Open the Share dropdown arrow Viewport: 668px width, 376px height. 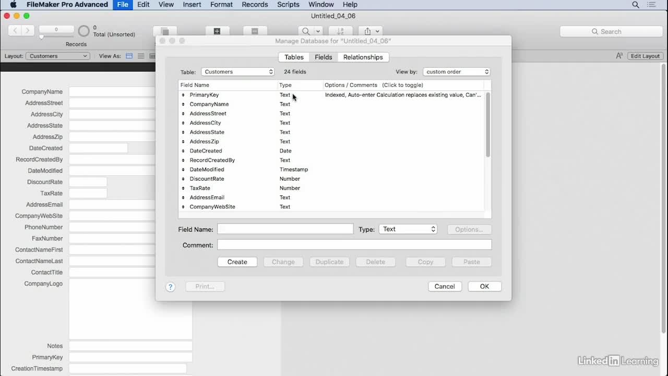[x=378, y=31]
